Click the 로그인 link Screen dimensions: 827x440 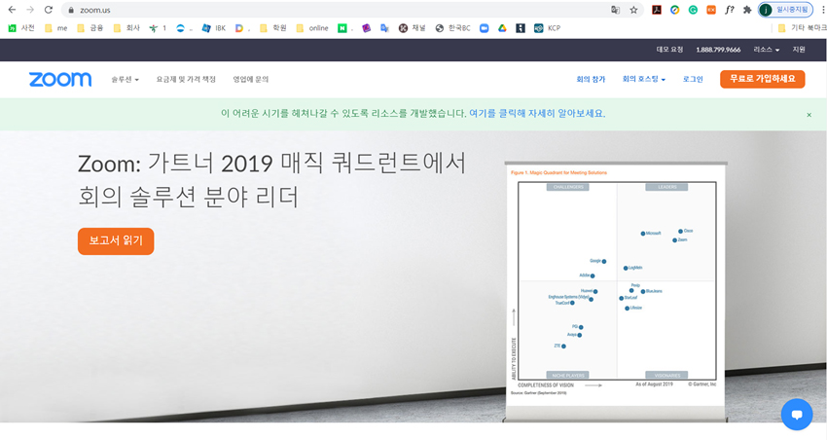[x=693, y=79]
